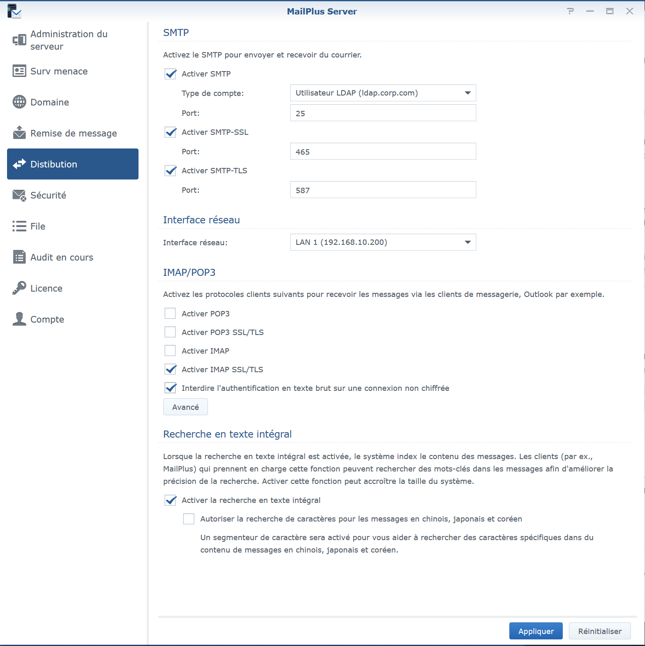Open Surv menace via its card icon
Viewport: 645px width, 646px height.
tap(19, 71)
